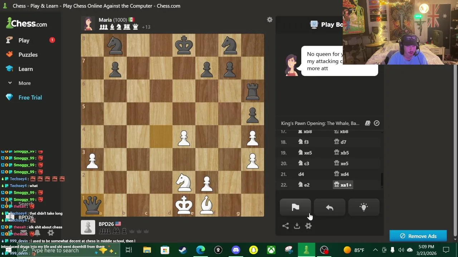Jump to move 22 knight e2

tap(304, 185)
